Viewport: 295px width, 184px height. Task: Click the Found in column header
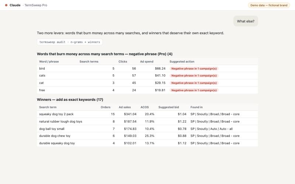pos(197,107)
